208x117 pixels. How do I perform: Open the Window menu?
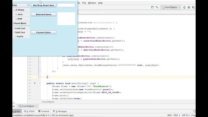(92, 3)
